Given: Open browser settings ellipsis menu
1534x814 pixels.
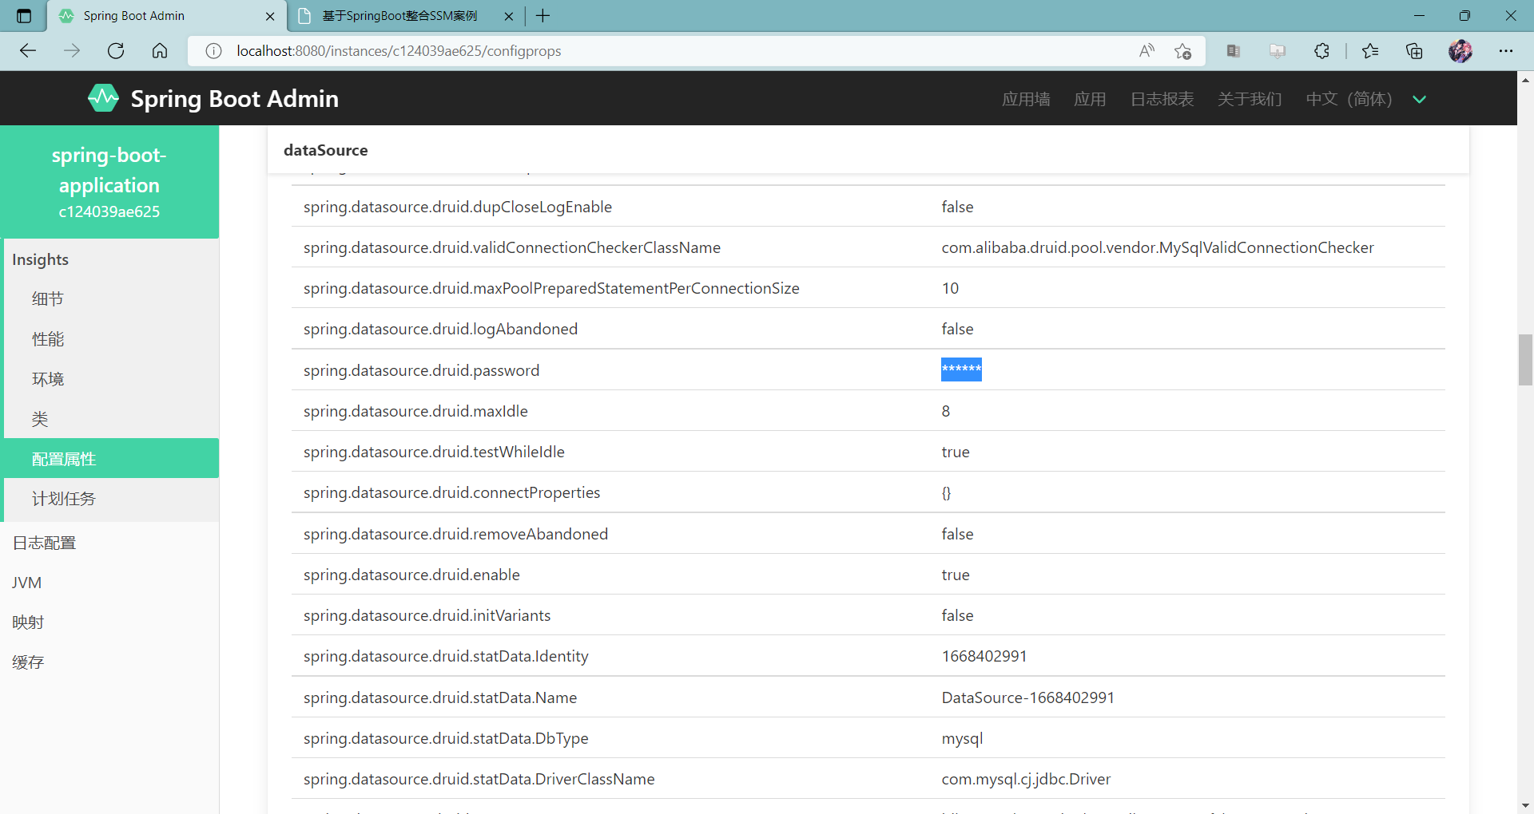Looking at the screenshot, I should click(1506, 51).
